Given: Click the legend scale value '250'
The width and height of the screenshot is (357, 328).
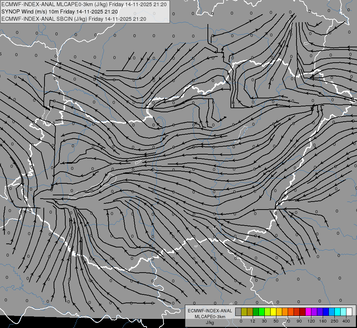Looking at the screenshot, I should 334,321.
